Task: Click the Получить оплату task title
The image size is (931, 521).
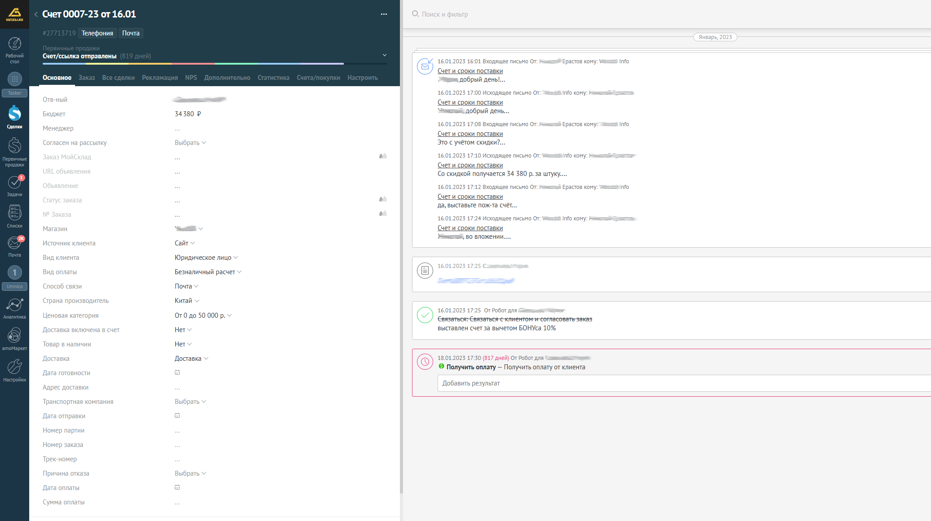Action: (471, 367)
